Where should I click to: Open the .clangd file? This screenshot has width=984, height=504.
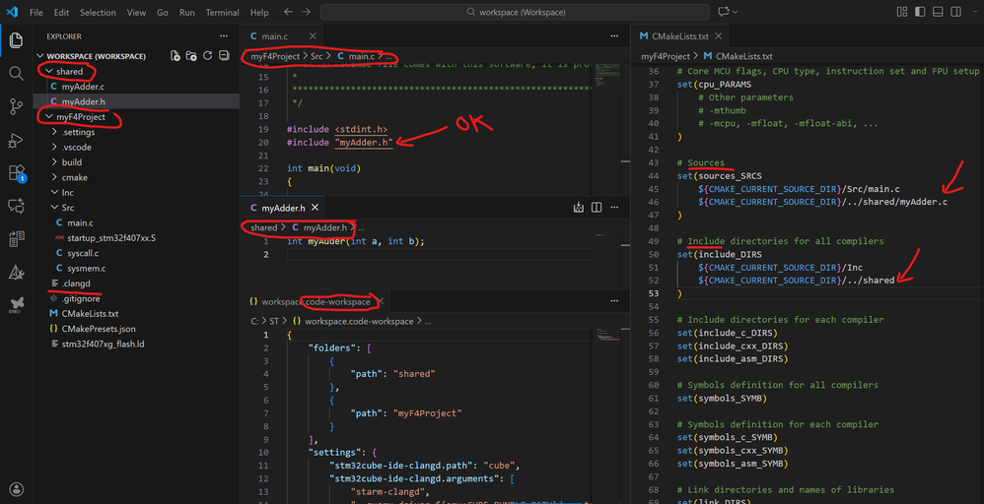(x=76, y=283)
